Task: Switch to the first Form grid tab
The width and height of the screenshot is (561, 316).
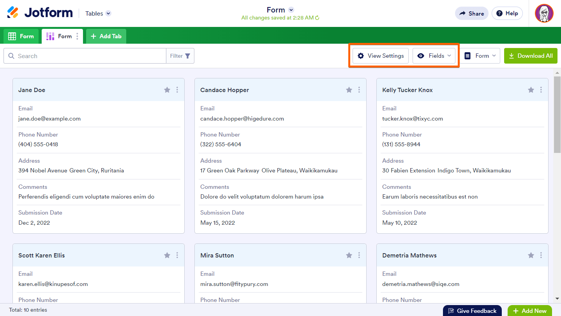Action: (x=21, y=36)
